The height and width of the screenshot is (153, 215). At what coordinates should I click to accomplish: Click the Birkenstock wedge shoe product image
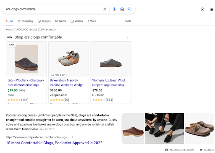[x=68, y=58]
